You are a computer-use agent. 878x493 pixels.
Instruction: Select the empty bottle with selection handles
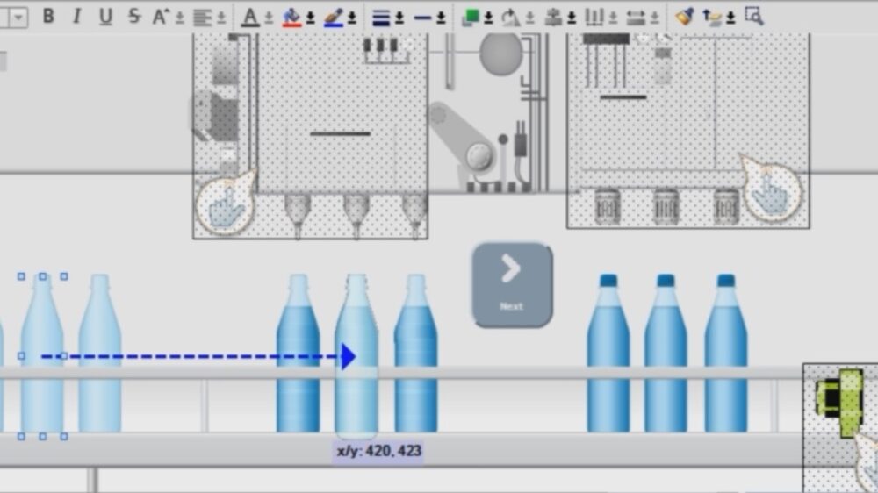[x=42, y=356]
